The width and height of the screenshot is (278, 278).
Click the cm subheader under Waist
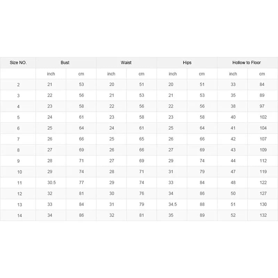point(141,74)
